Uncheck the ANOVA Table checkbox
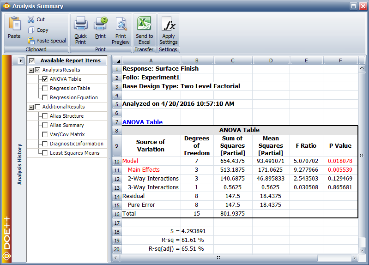The image size is (369, 265). click(x=45, y=79)
